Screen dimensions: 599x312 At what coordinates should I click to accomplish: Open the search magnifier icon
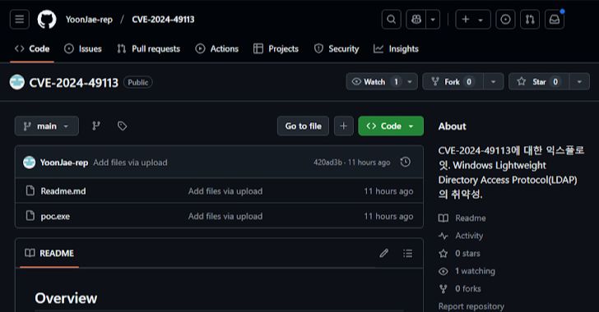pyautogui.click(x=391, y=20)
